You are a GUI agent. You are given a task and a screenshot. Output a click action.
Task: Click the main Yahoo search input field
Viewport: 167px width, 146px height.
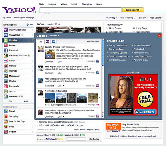click(81, 10)
